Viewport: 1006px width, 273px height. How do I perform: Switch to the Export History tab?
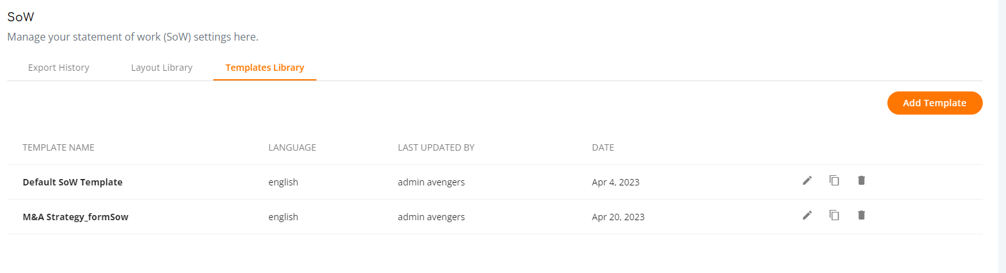coord(59,68)
